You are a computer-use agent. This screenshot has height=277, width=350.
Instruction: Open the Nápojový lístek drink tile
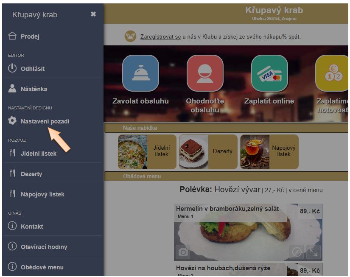point(269,151)
